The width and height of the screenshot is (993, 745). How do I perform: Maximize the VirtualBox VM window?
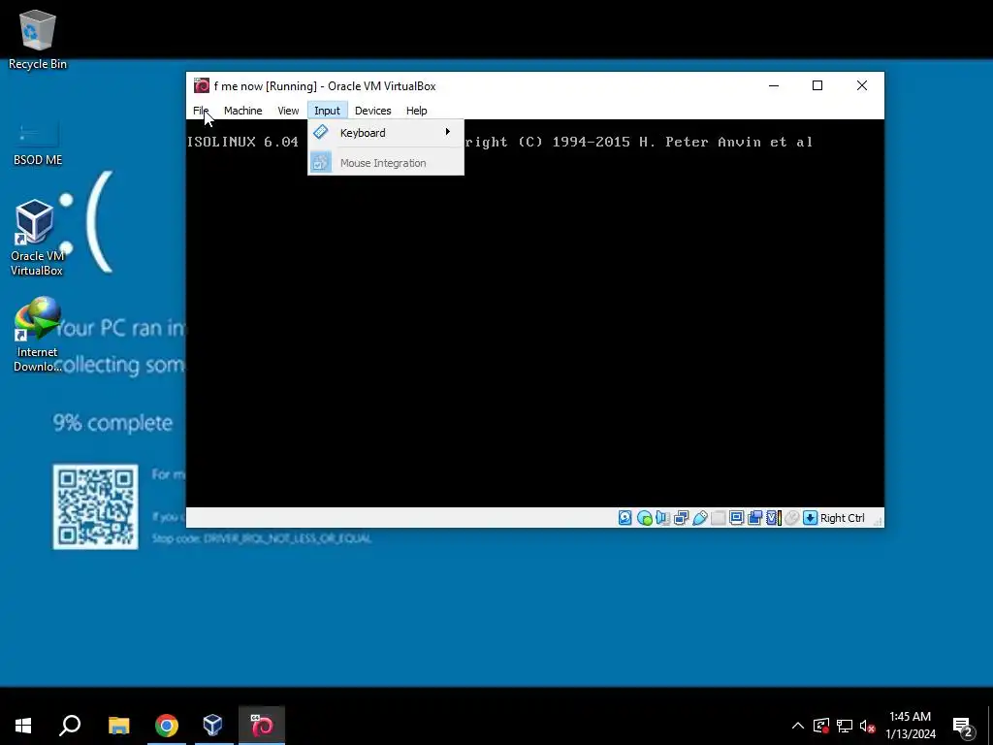(817, 85)
